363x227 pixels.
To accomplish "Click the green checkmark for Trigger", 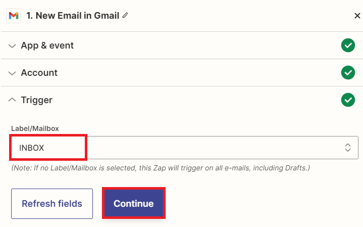I will (348, 100).
